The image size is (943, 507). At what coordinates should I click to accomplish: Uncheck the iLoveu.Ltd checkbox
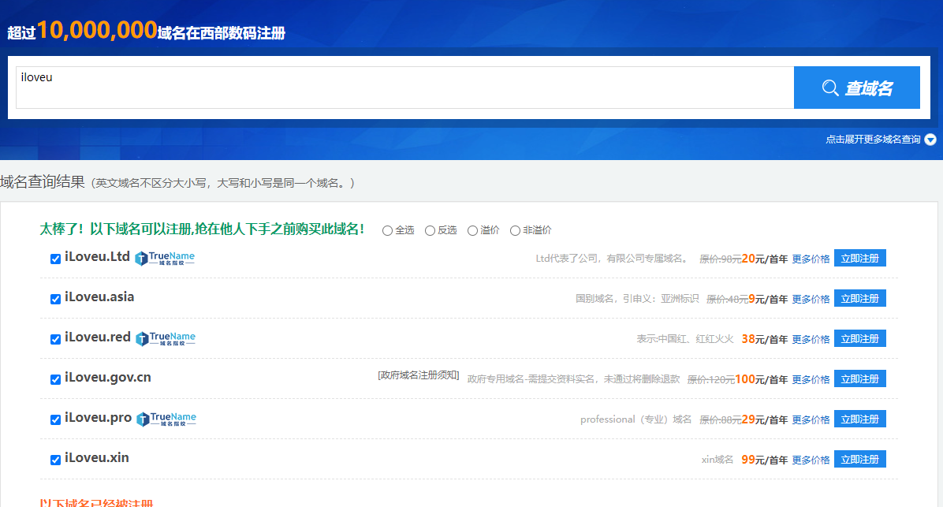(x=55, y=259)
